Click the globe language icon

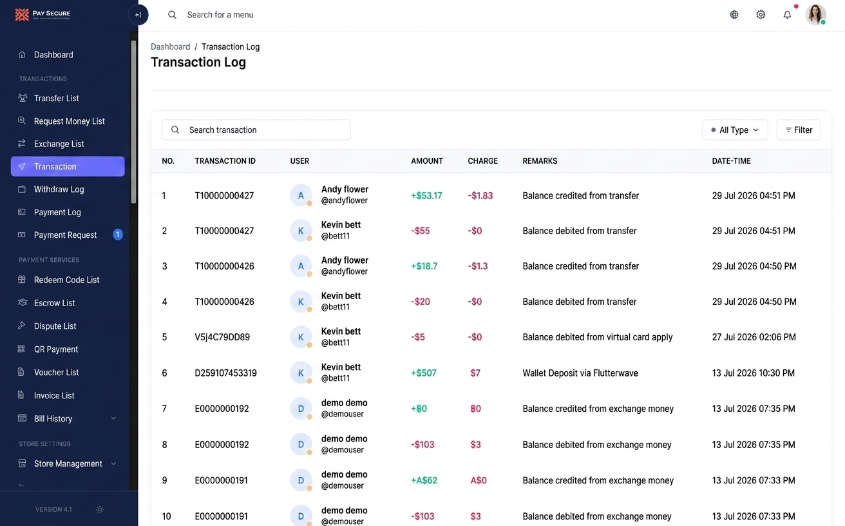pos(734,15)
